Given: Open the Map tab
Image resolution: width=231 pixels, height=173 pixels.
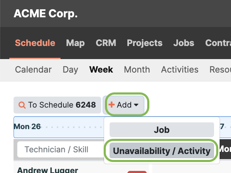Looking at the screenshot, I should (x=75, y=43).
